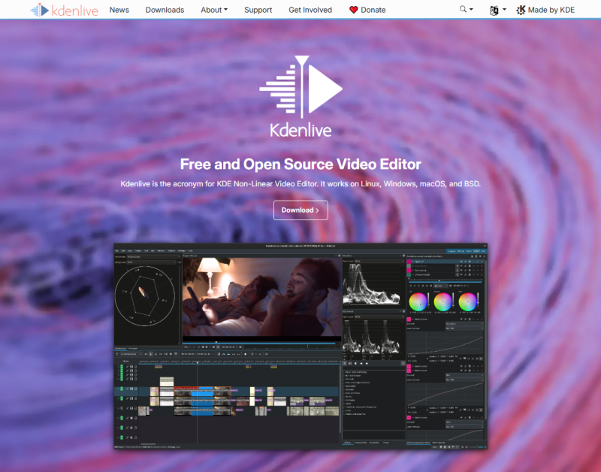601x472 pixels.
Task: Click the "Free and Open Source Video Editor" heading
Action: (x=300, y=164)
